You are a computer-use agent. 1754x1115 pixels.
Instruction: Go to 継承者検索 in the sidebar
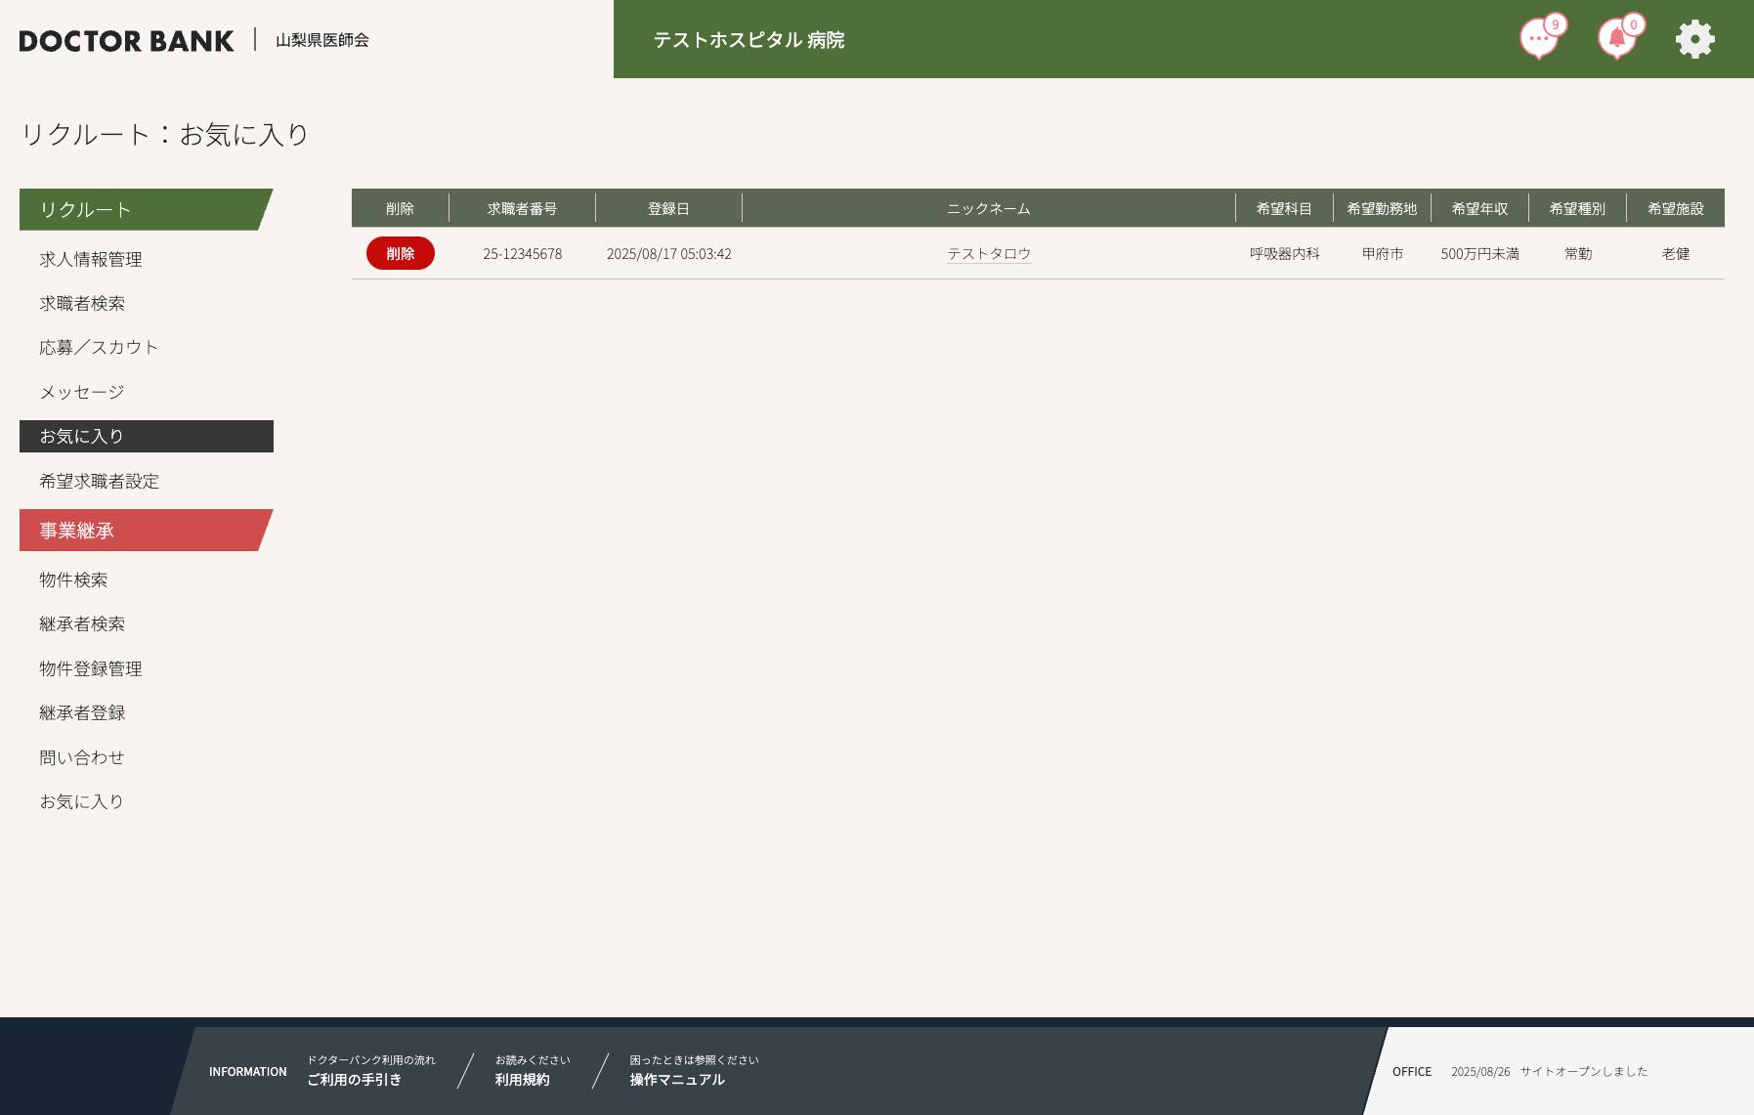pyautogui.click(x=82, y=624)
